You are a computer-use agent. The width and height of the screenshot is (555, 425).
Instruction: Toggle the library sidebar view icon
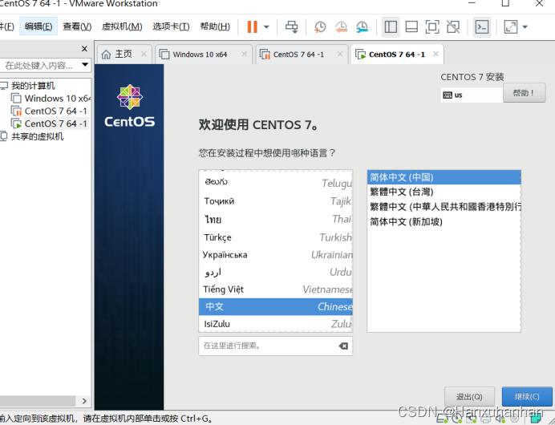click(x=391, y=27)
